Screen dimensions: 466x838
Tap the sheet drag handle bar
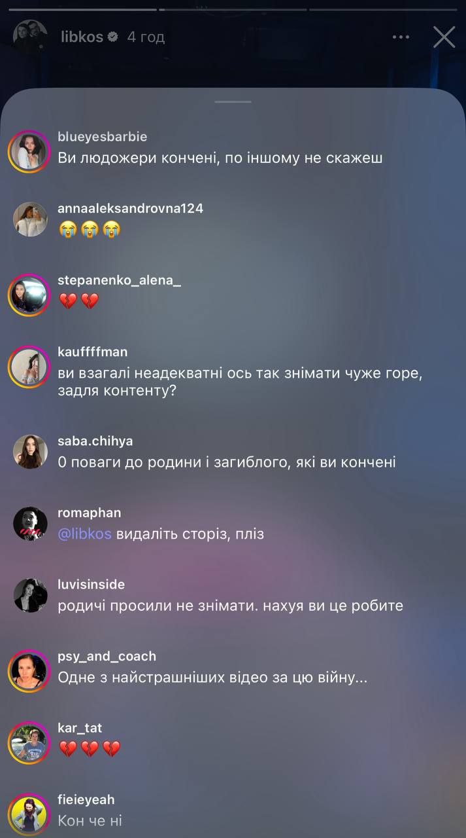pyautogui.click(x=233, y=101)
